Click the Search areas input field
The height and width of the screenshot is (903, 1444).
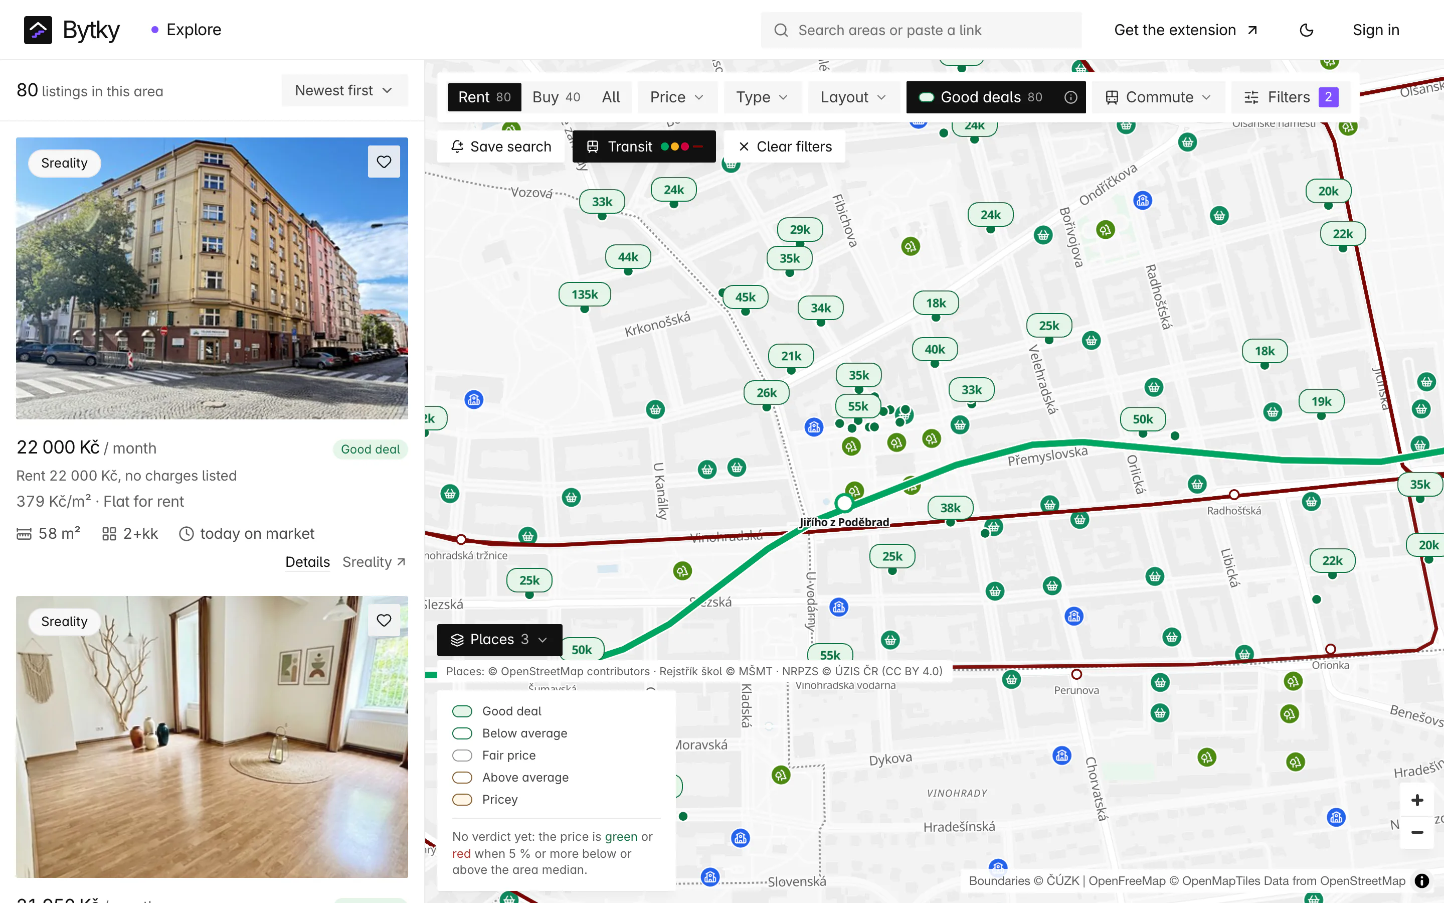[x=921, y=30]
